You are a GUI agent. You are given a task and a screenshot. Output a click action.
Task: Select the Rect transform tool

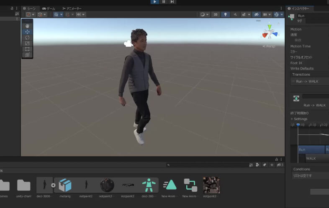[27, 49]
